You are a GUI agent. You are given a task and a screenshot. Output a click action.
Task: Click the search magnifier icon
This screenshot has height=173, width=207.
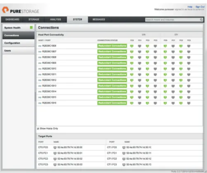point(201,20)
